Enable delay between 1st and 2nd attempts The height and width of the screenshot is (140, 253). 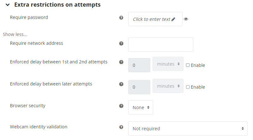pyautogui.click(x=188, y=65)
